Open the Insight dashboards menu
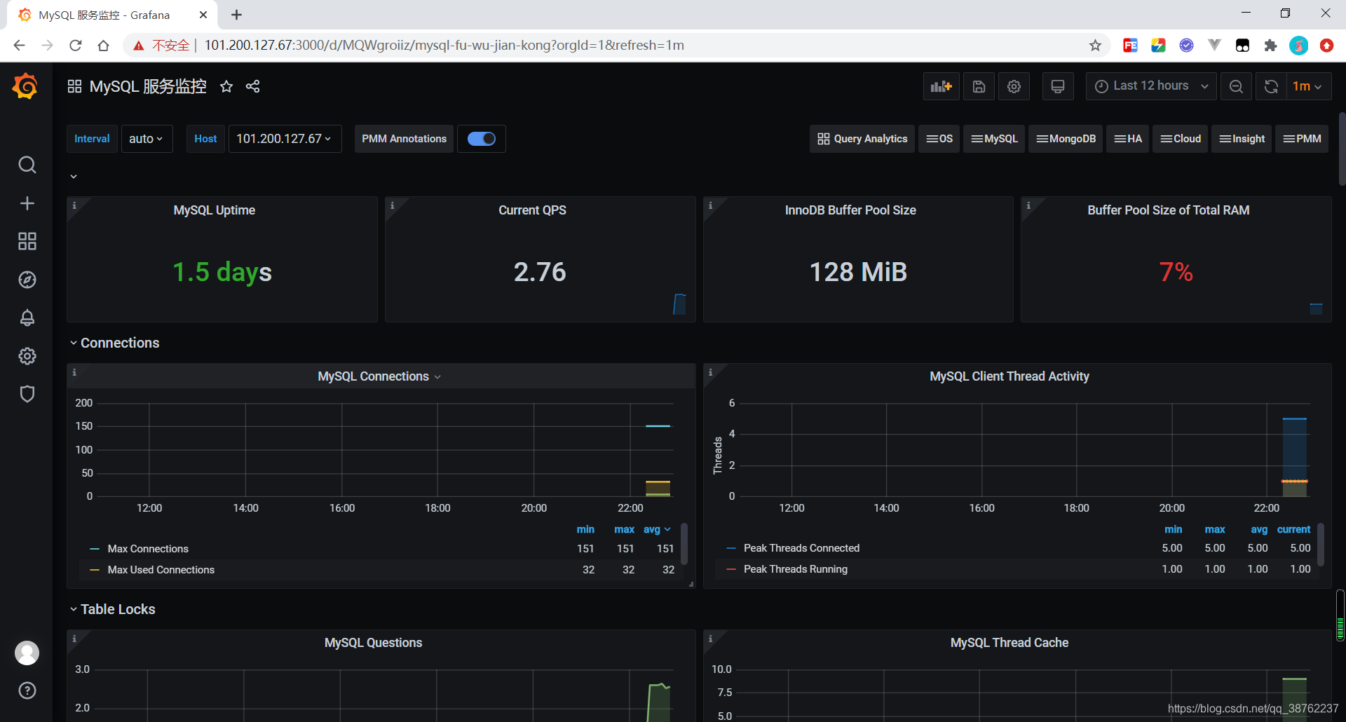 click(1242, 139)
